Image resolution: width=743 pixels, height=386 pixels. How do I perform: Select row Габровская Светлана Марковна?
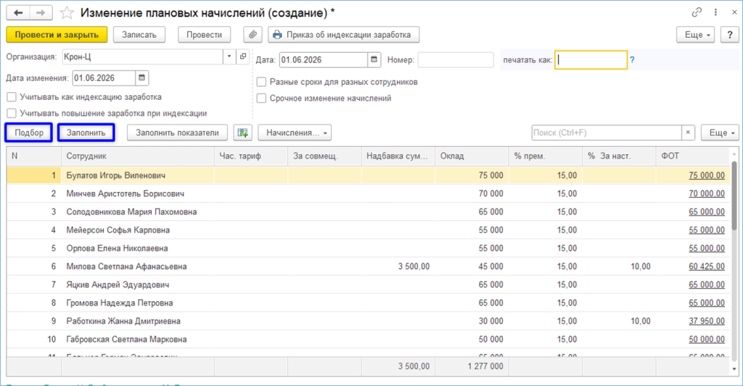(368, 339)
